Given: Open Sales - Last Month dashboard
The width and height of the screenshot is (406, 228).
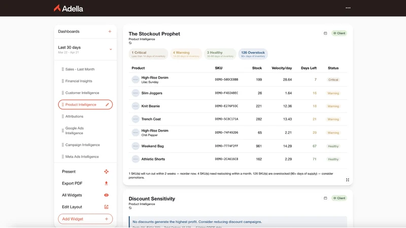Looking at the screenshot, I should pyautogui.click(x=80, y=69).
